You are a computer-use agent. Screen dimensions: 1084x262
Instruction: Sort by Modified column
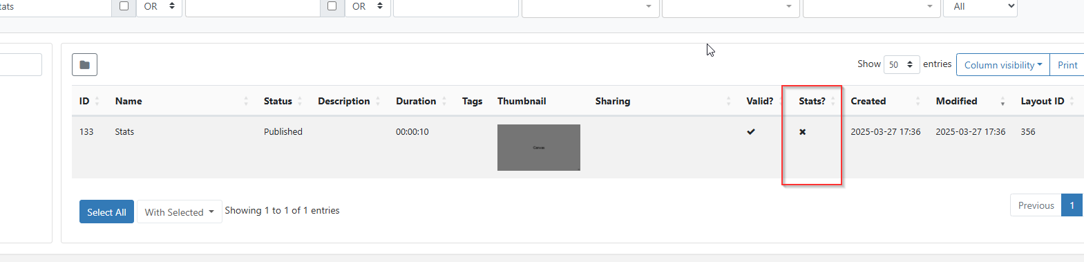point(971,101)
